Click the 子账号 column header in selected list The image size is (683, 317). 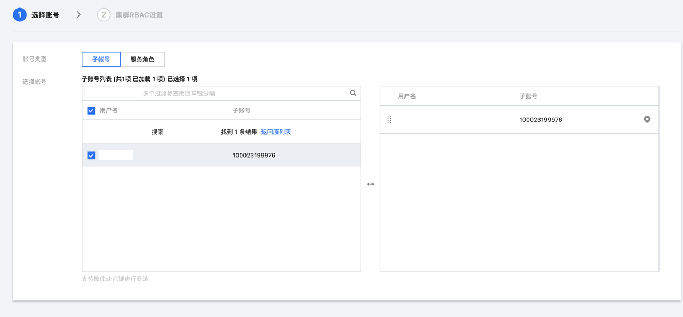coord(528,96)
